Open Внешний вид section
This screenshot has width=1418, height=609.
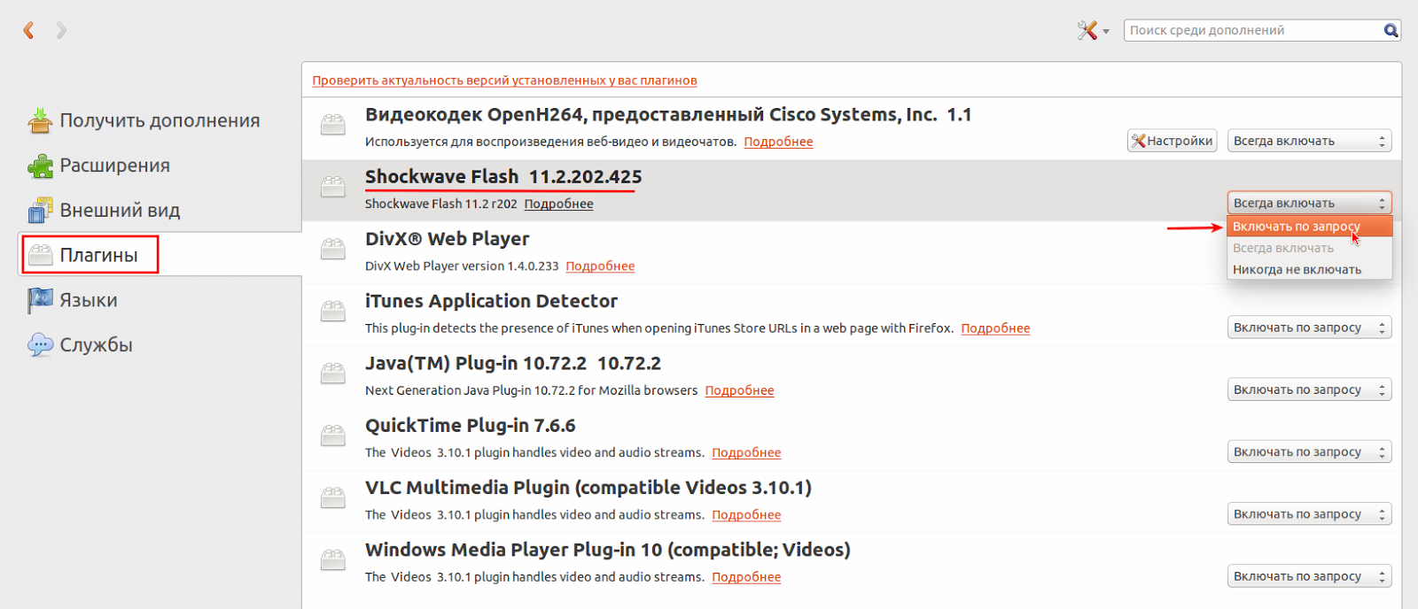pyautogui.click(x=120, y=211)
